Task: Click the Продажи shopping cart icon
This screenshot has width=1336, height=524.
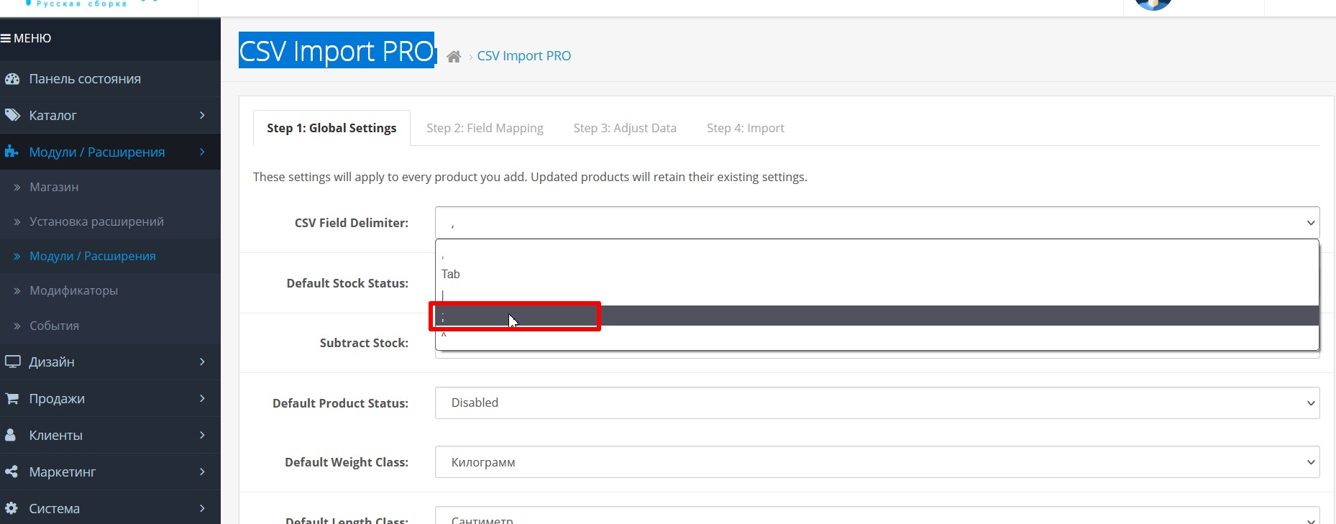Action: 12,398
